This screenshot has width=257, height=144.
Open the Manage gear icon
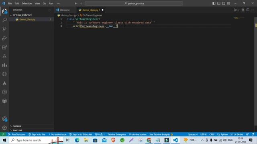pyautogui.click(x=4, y=128)
